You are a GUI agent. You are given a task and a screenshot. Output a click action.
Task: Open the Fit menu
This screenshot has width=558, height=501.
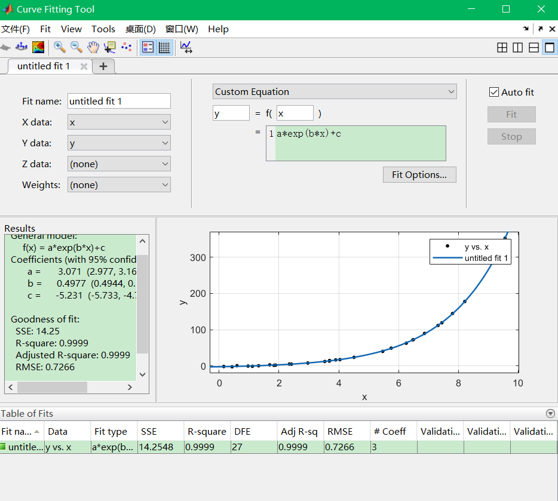click(45, 29)
